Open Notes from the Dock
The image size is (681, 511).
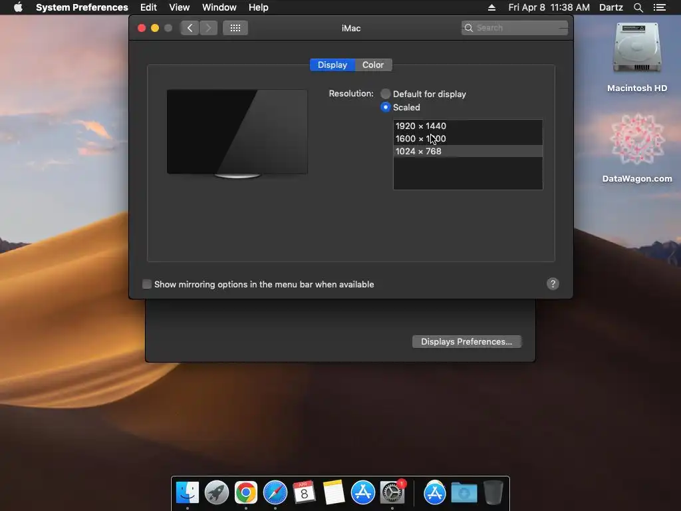(334, 492)
